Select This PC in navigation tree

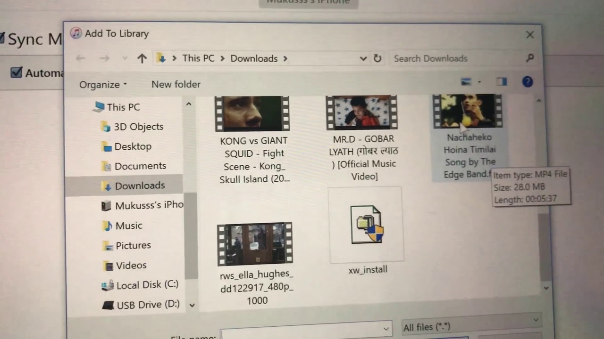pyautogui.click(x=123, y=107)
